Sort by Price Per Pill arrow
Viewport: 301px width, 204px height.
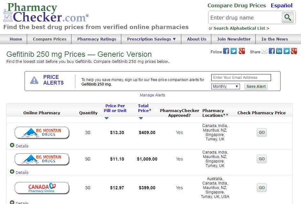107,118
